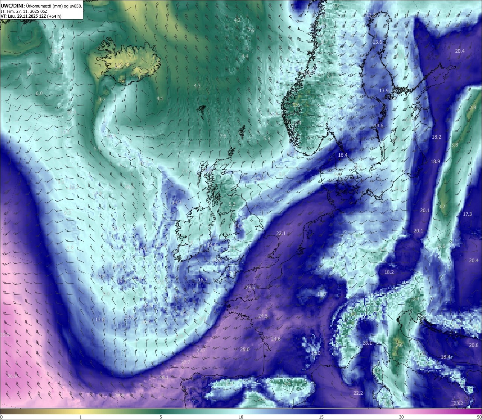The height and width of the screenshot is (420, 482).
Task: Click the 23.2 map value
Action: [x=458, y=403]
